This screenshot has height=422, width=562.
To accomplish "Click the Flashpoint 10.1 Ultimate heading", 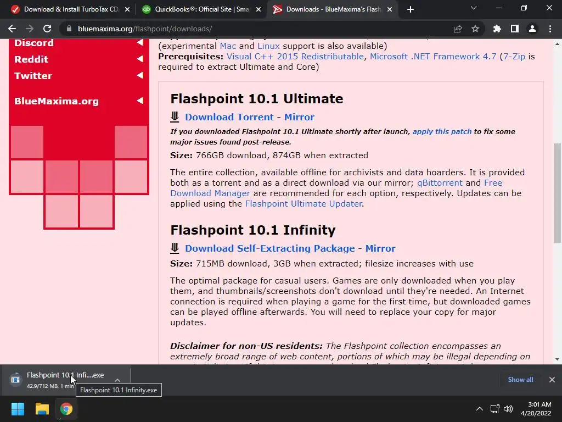I will coord(257,99).
